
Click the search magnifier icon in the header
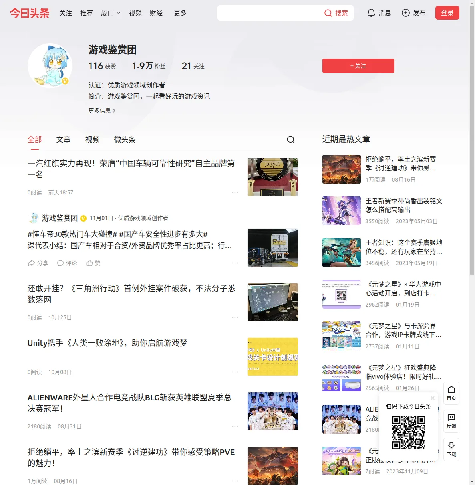tap(328, 13)
